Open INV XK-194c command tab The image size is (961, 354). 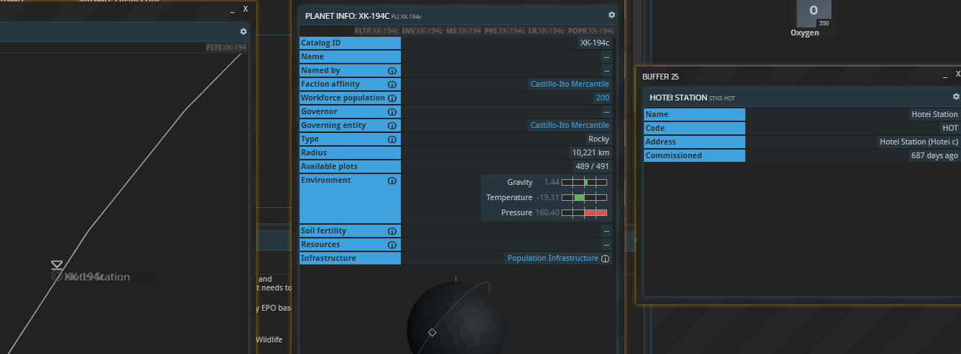[x=423, y=31]
